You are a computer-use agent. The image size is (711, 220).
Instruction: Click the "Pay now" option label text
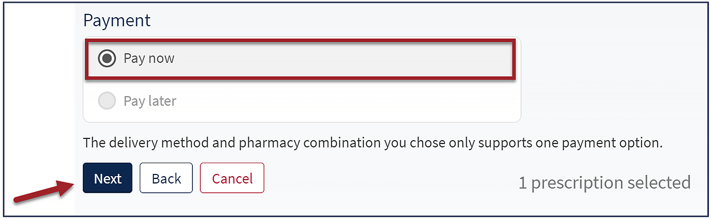tap(149, 58)
